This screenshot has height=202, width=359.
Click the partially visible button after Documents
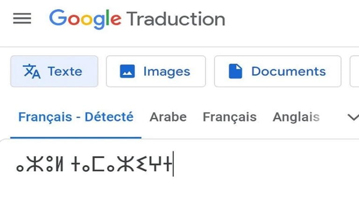[x=354, y=72]
